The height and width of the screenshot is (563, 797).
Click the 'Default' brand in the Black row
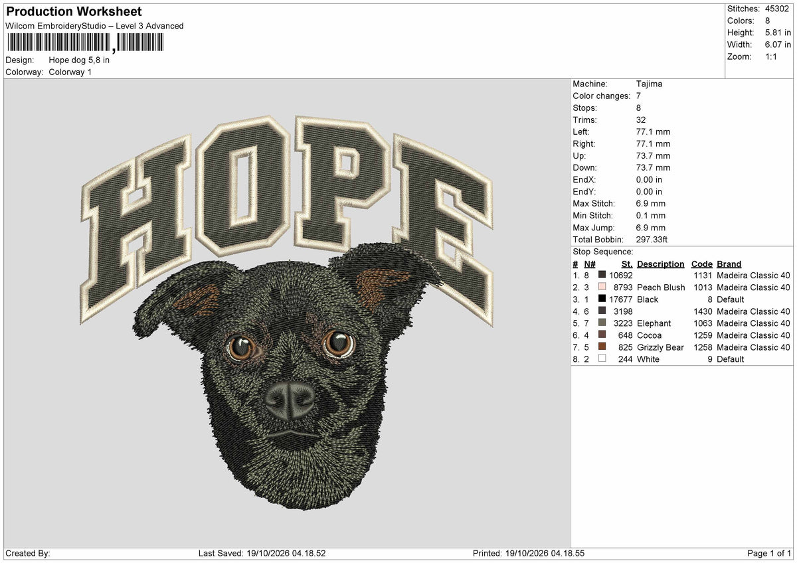pos(731,299)
